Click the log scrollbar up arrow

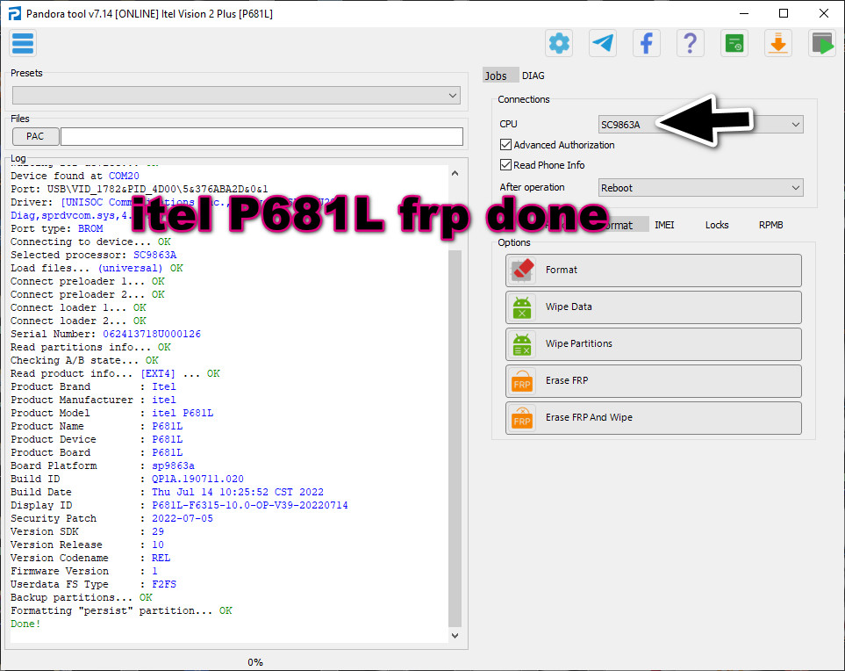pyautogui.click(x=455, y=173)
